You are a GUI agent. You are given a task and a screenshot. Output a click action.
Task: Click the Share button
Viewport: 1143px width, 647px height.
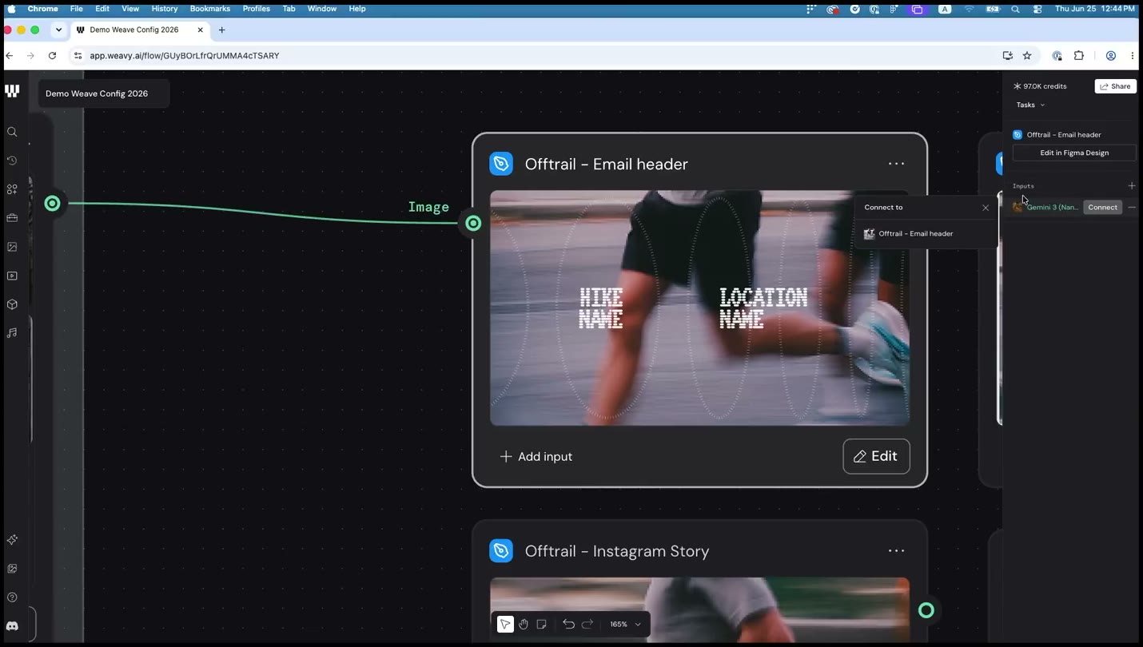1115,86
